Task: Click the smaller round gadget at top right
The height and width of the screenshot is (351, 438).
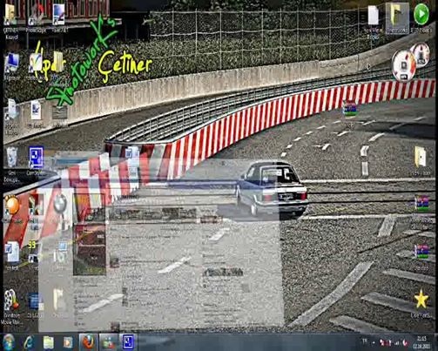Action: [421, 55]
